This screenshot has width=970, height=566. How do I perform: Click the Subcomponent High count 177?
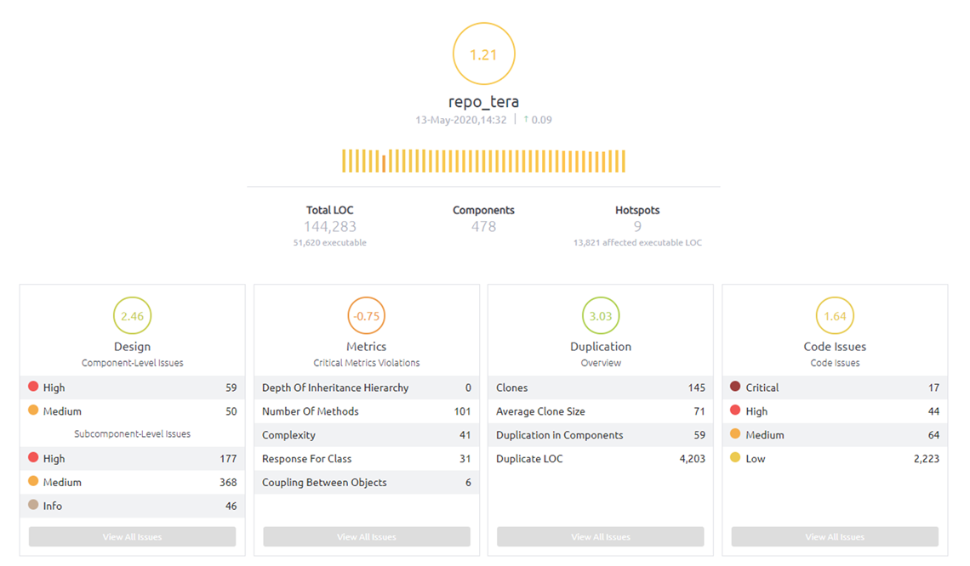[x=228, y=458]
